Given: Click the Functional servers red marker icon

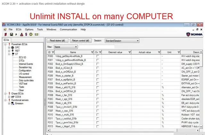Looking at the screenshot, I should coord(9,100).
